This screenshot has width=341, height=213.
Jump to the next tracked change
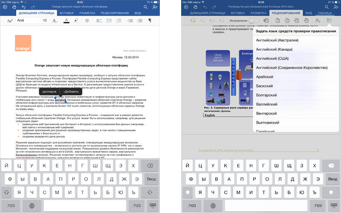[x=306, y=20]
